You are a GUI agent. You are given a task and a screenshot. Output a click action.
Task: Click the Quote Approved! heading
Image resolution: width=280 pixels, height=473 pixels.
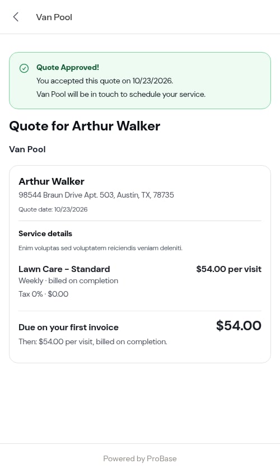click(68, 67)
